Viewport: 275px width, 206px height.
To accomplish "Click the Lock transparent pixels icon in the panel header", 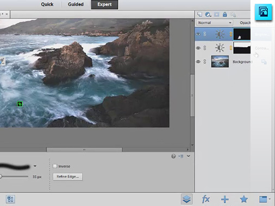I will [233, 15].
